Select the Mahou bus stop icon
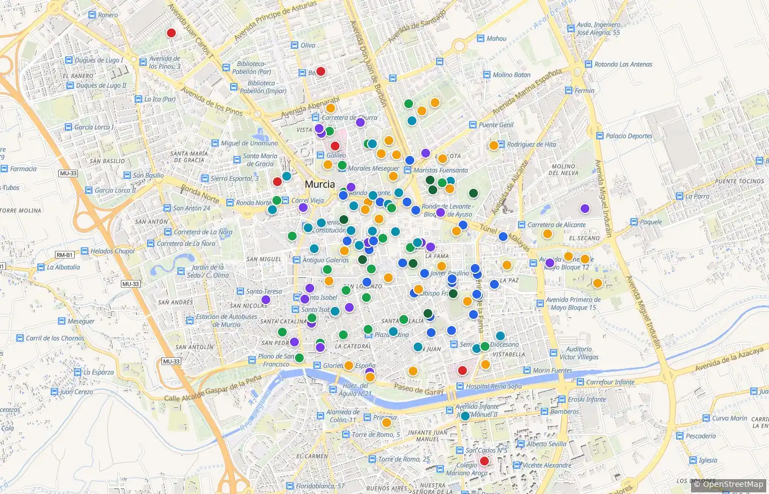The height and width of the screenshot is (494, 769). coord(481,38)
